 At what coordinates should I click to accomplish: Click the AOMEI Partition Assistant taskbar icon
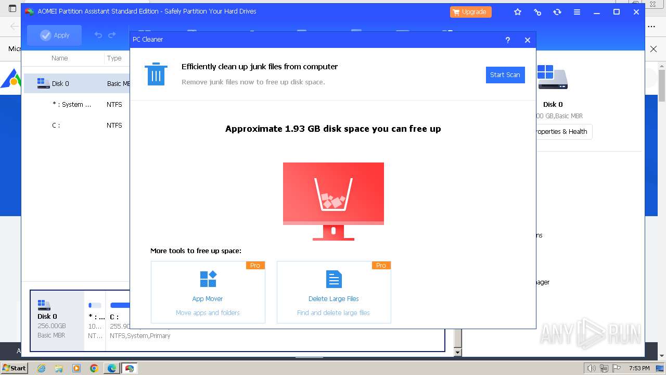pyautogui.click(x=130, y=368)
